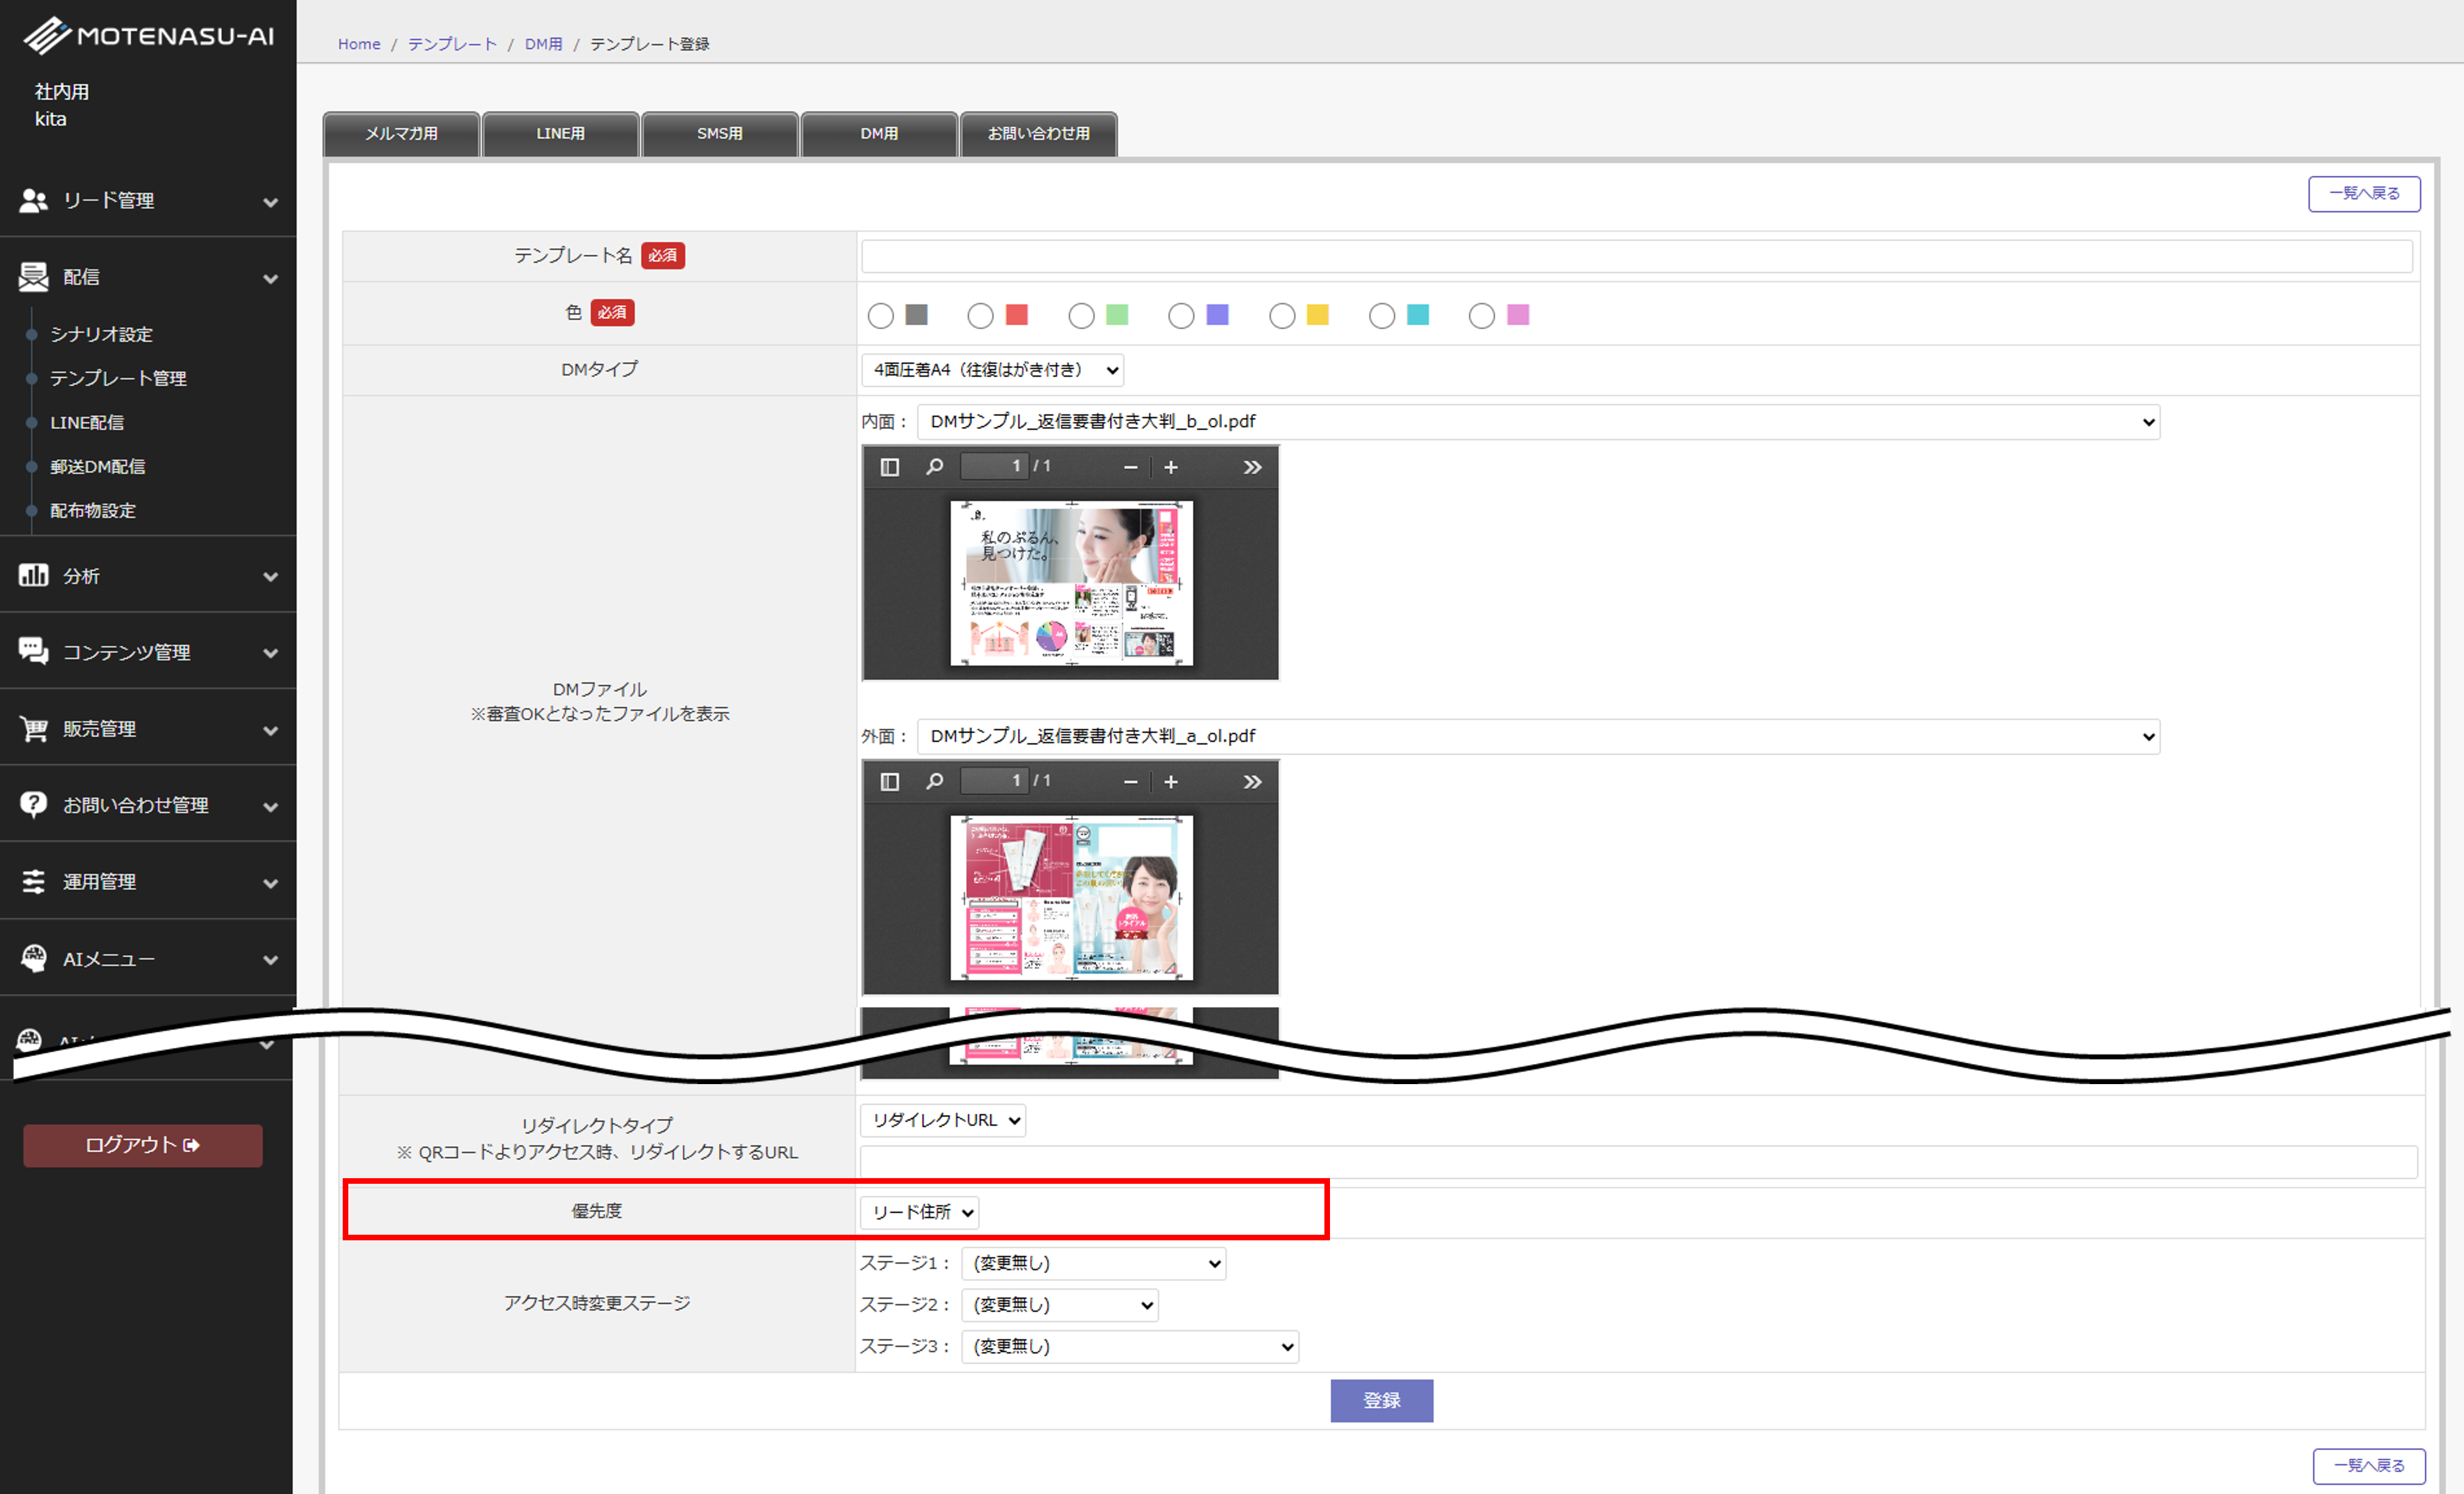Open the ステージ1 dropdown
The image size is (2464, 1494).
click(x=1093, y=1263)
